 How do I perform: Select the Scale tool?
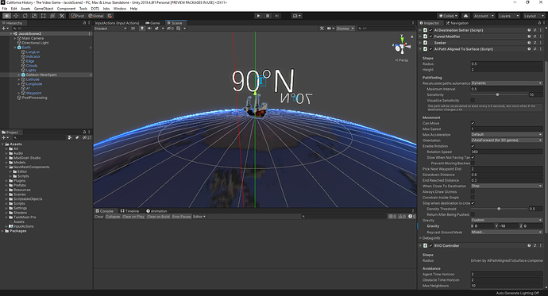34,16
